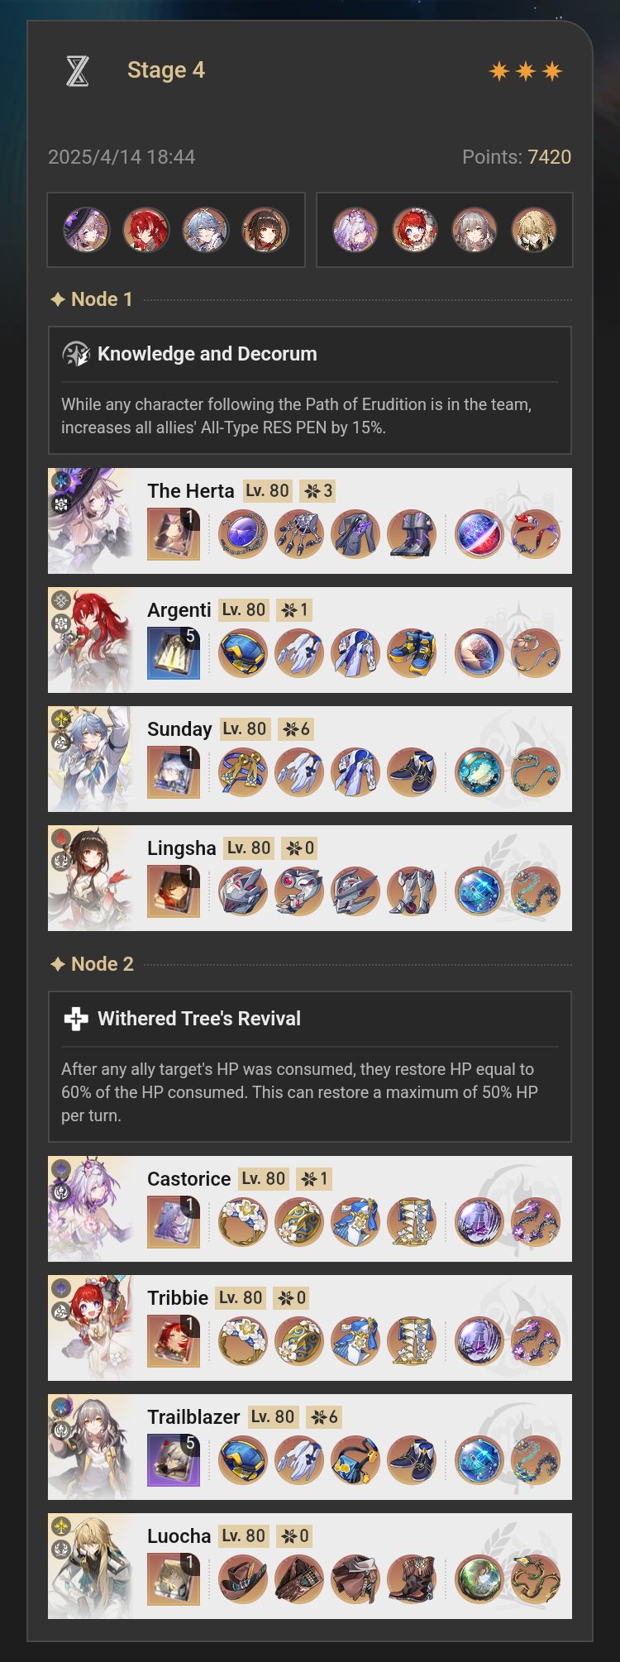Click the Stage 4 hourglass icon
Image resolution: width=620 pixels, height=1662 pixels.
pos(78,71)
